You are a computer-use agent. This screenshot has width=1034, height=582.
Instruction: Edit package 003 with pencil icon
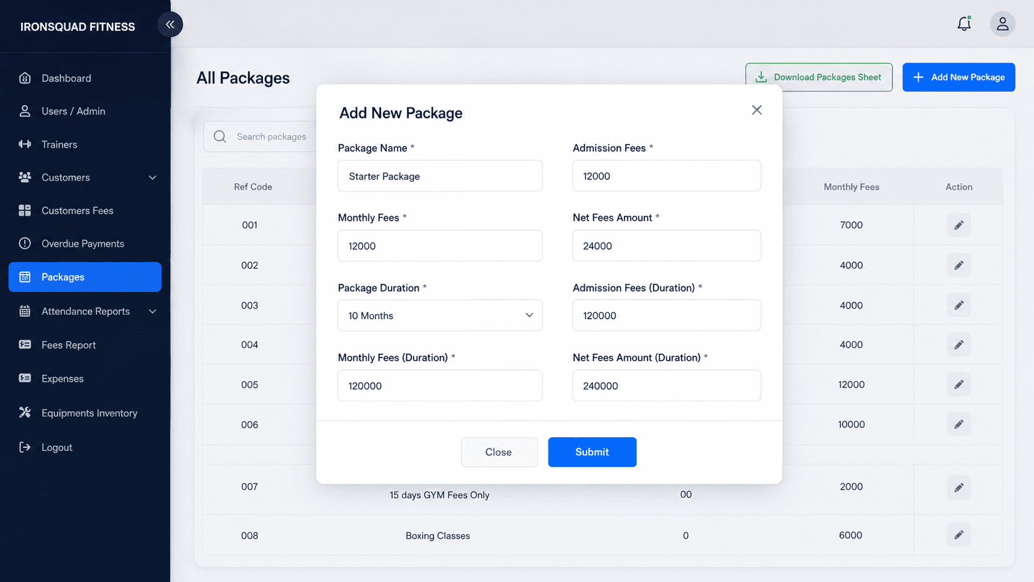[x=959, y=305]
